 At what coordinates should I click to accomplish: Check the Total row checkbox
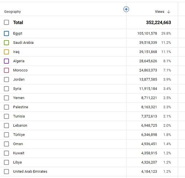6,22
